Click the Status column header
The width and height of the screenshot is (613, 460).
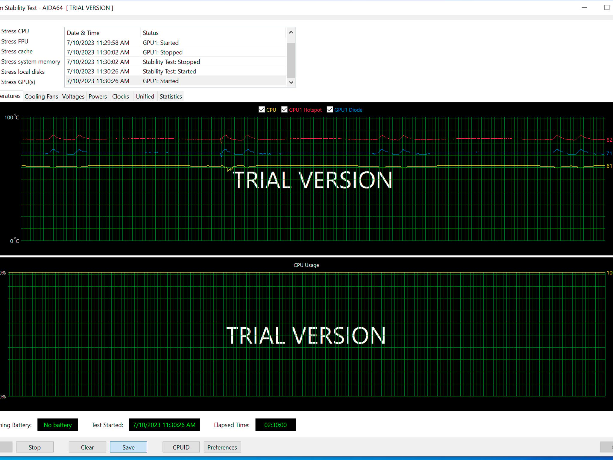213,33
